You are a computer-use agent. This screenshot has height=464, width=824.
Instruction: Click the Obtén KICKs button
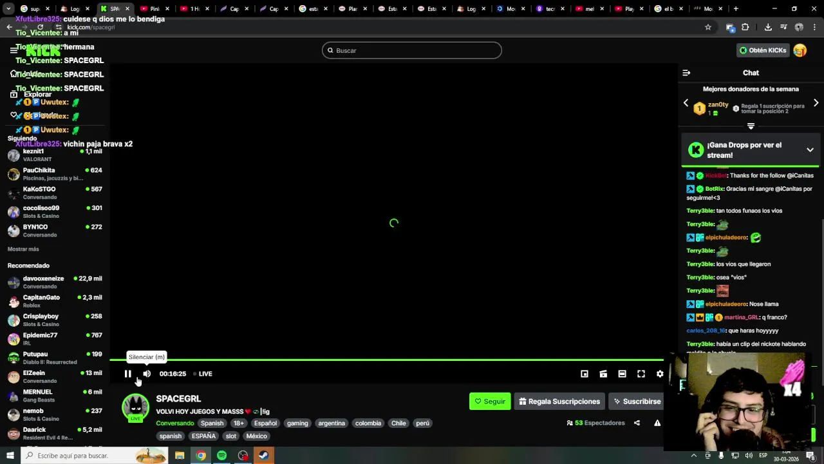click(x=763, y=50)
